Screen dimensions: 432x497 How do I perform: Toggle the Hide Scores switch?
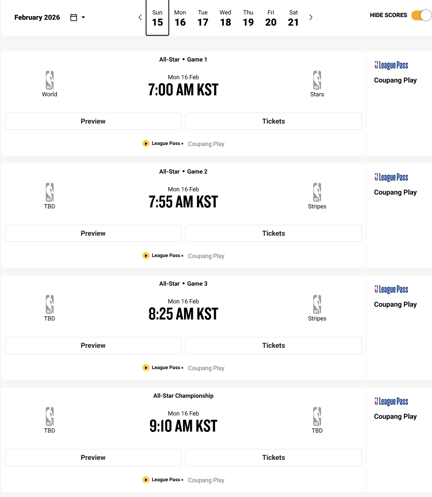click(x=421, y=15)
